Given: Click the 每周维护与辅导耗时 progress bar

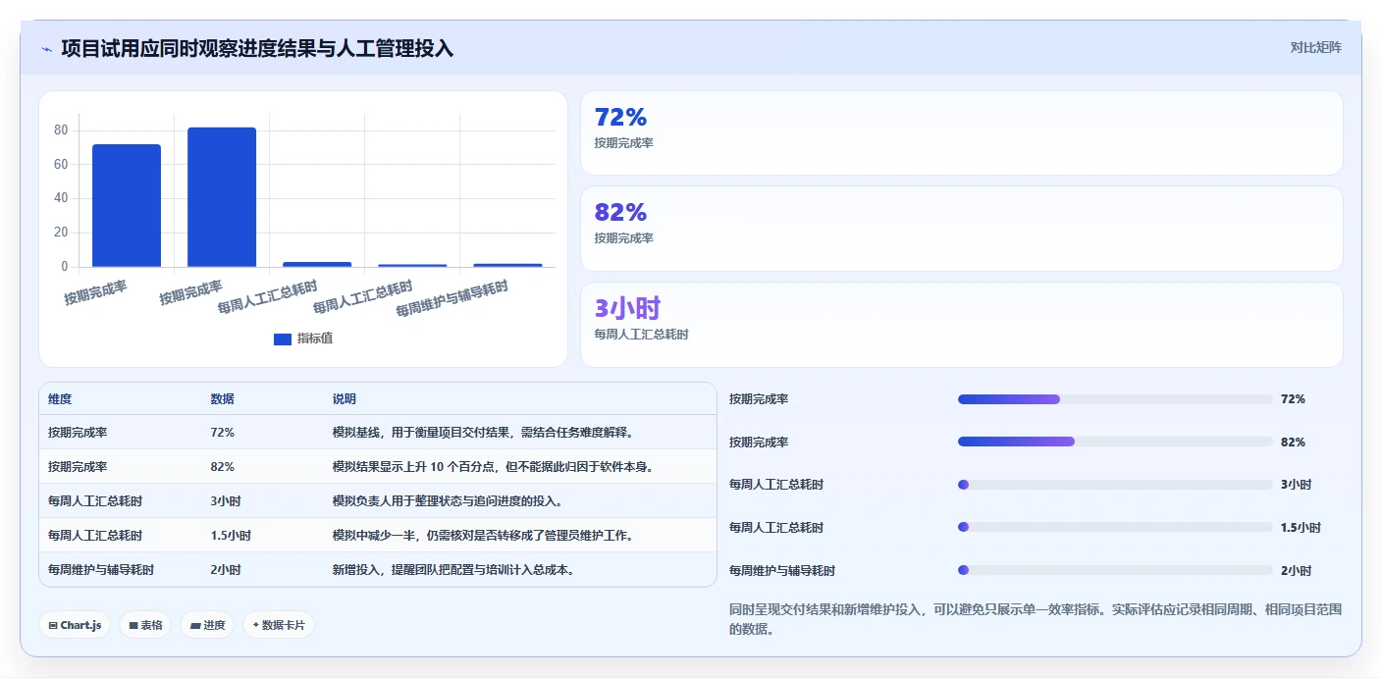Looking at the screenshot, I should pos(1115,570).
